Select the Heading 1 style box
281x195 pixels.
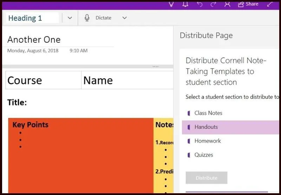(32, 18)
